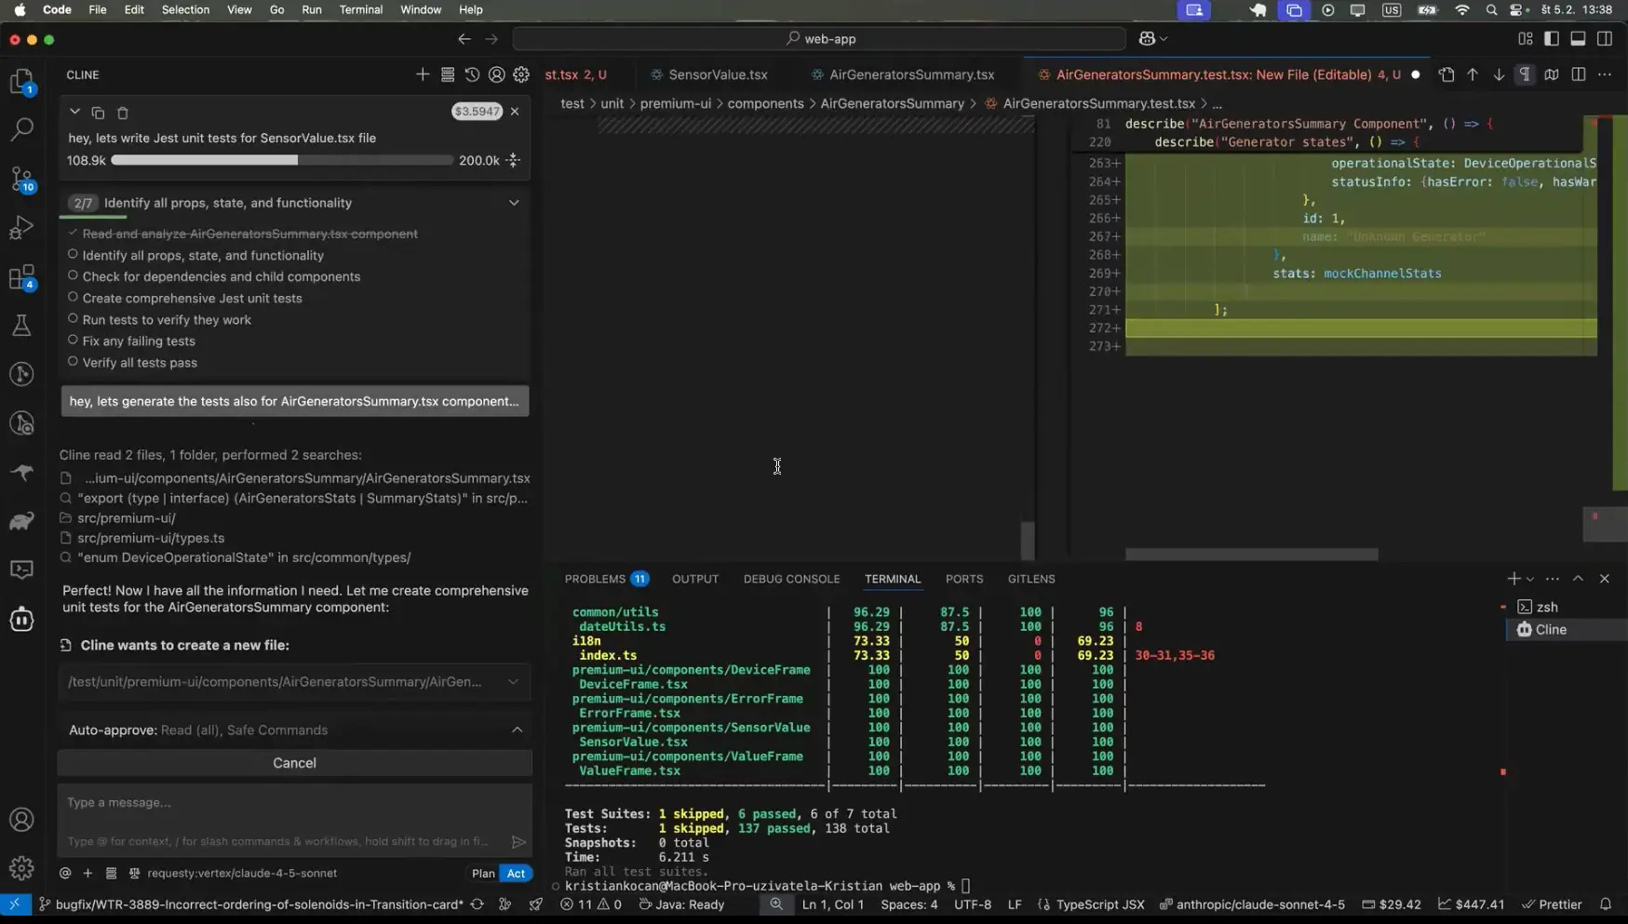
Task: Maximize the panel with up chevron
Action: pos(1578,579)
